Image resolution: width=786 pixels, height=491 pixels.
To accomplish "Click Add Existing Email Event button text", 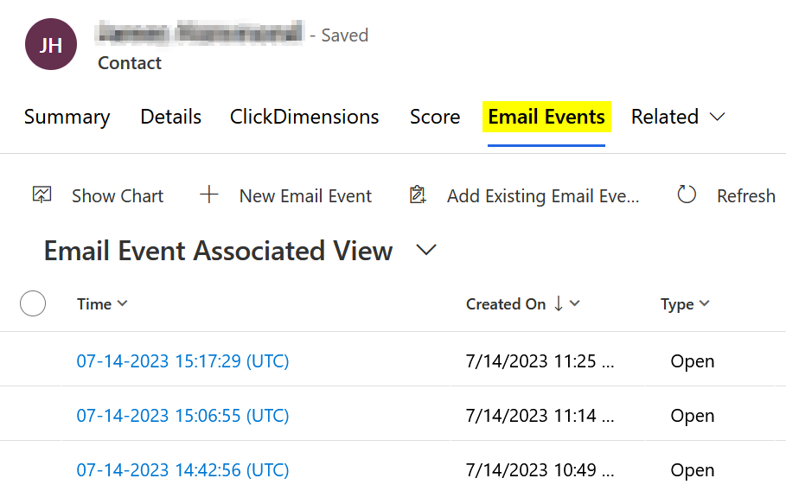I will pyautogui.click(x=543, y=196).
